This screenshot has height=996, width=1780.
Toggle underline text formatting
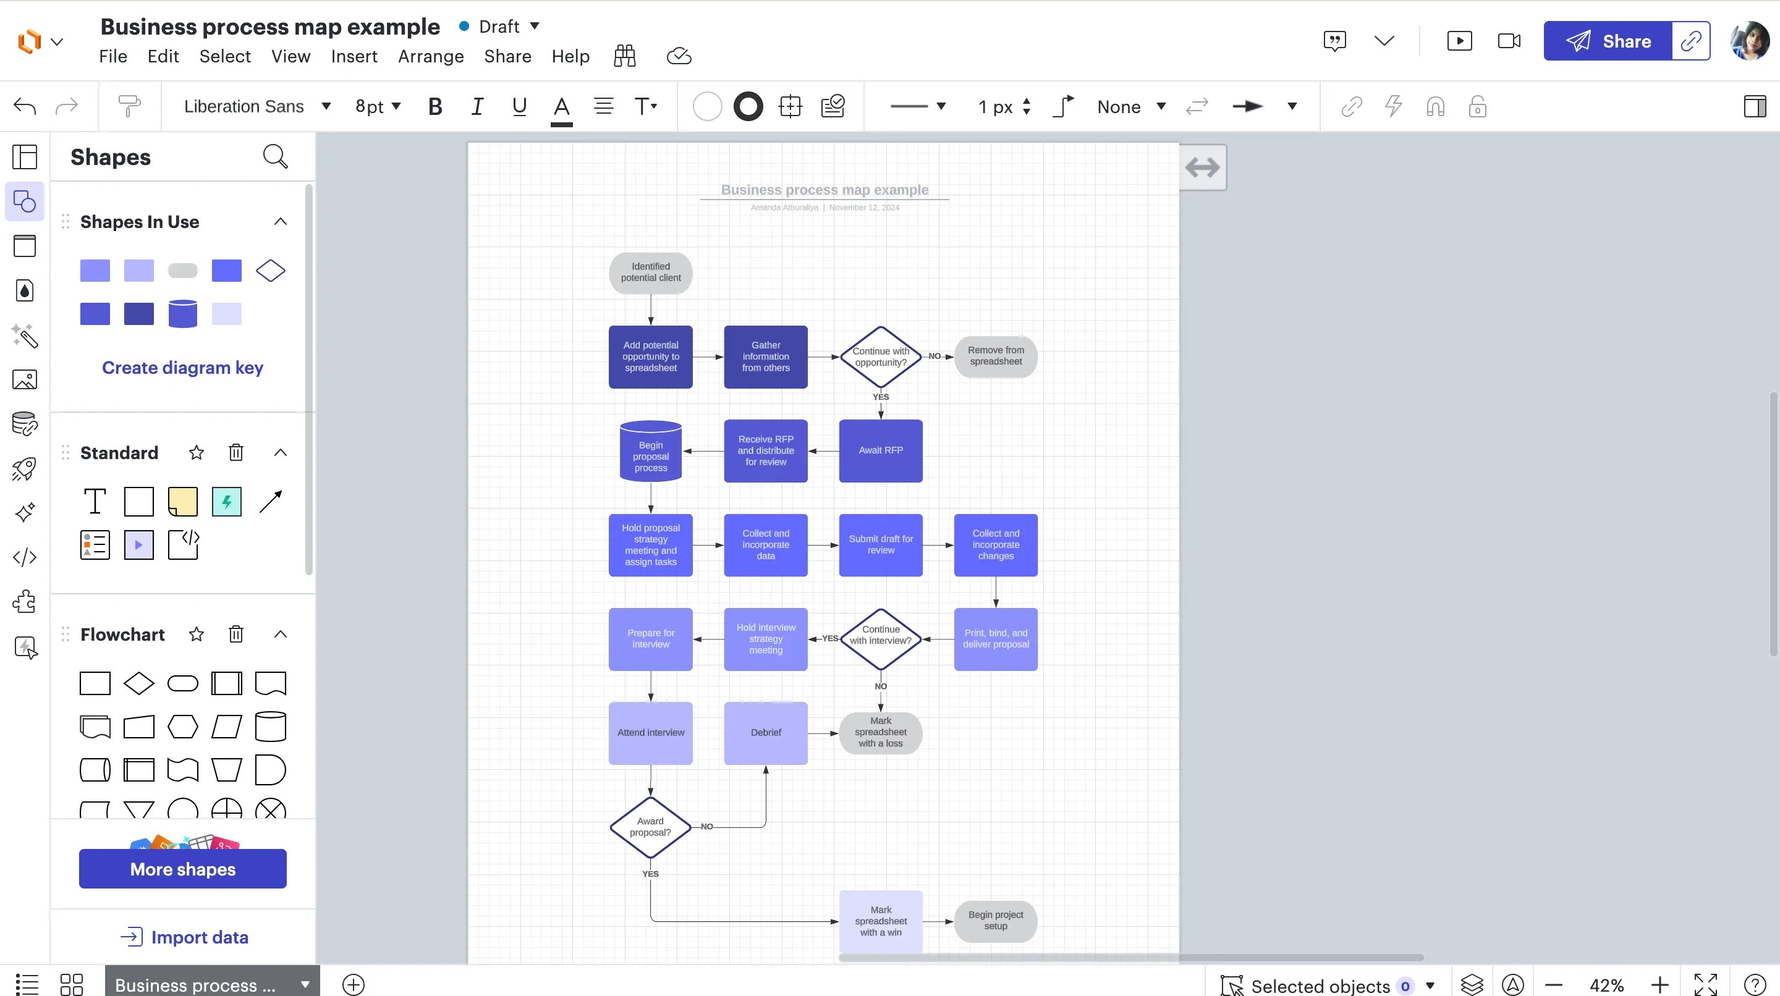coord(520,106)
